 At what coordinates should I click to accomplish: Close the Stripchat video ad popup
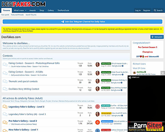[x=163, y=73]
